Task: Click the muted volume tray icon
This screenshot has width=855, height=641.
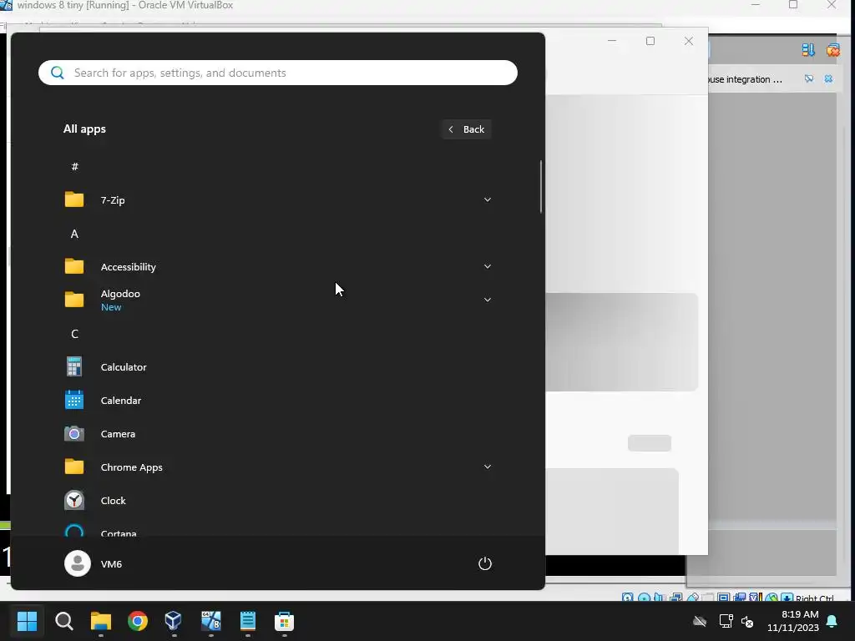Action: (x=747, y=621)
